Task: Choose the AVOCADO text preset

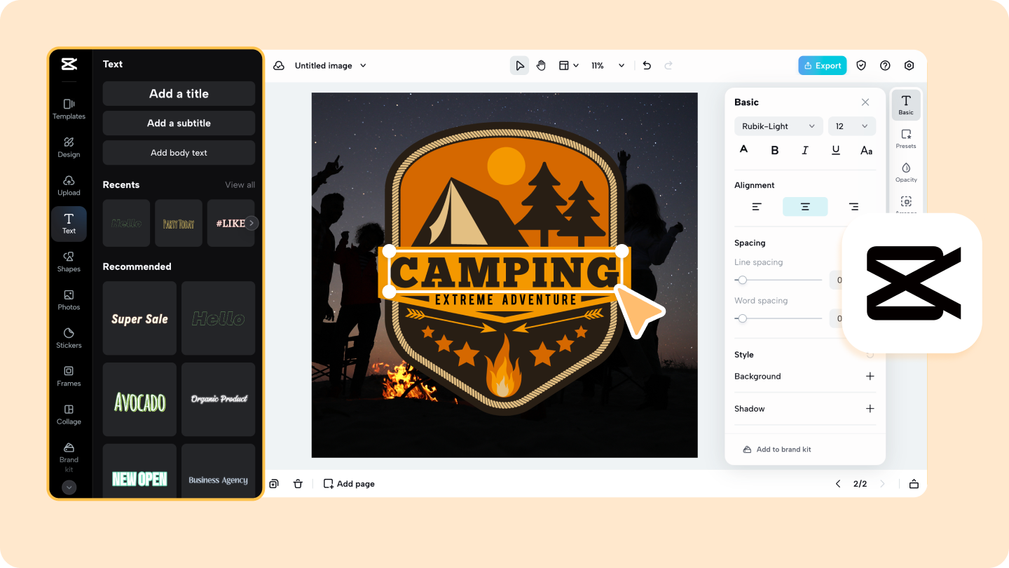Action: click(x=139, y=400)
